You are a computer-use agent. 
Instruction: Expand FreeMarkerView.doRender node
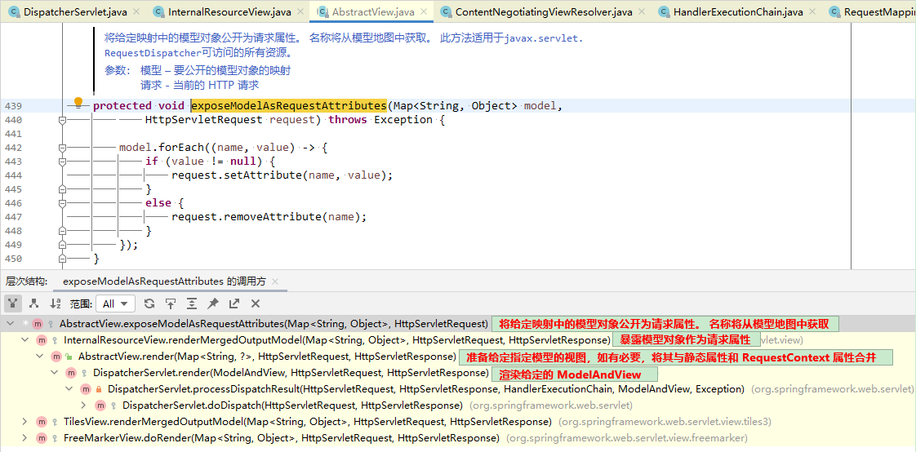pyautogui.click(x=24, y=438)
